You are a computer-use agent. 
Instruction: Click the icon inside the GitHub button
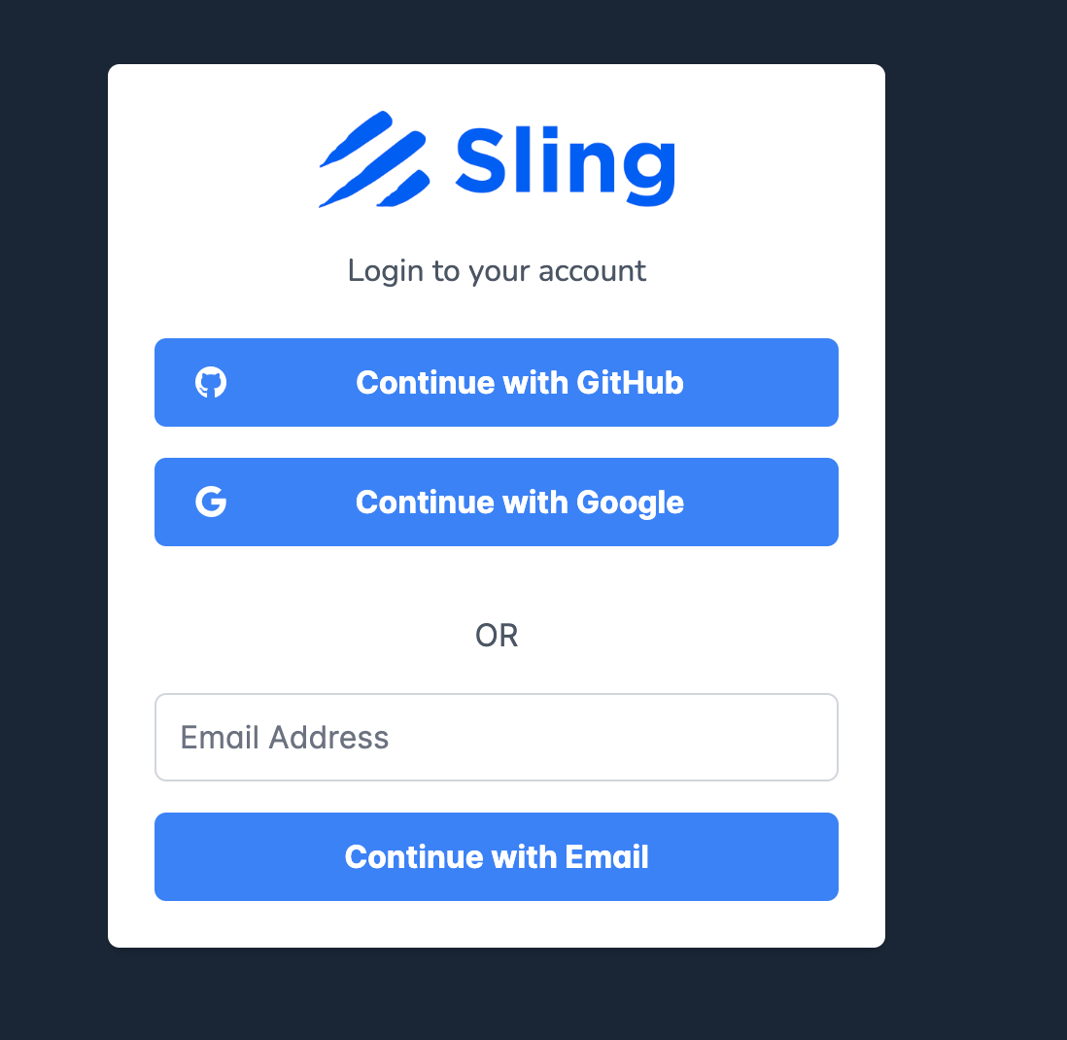213,382
